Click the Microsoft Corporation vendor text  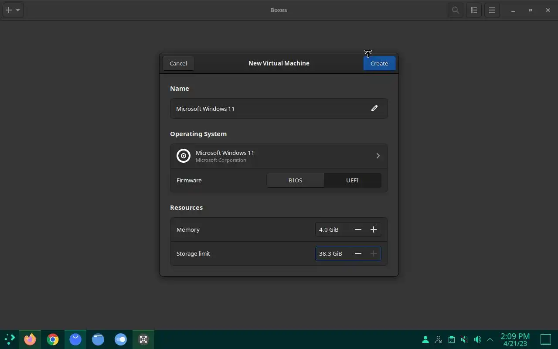(221, 160)
